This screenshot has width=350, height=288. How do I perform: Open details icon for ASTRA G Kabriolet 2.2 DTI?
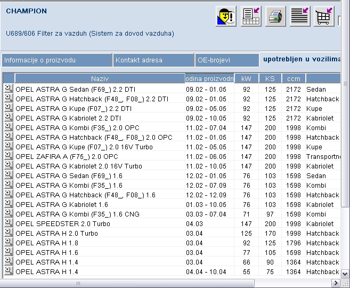coord(9,117)
